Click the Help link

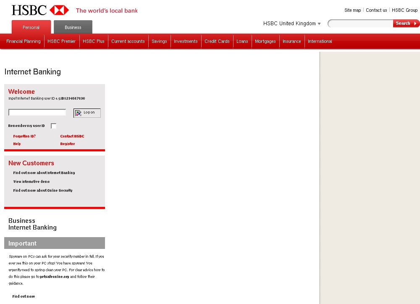tap(17, 144)
